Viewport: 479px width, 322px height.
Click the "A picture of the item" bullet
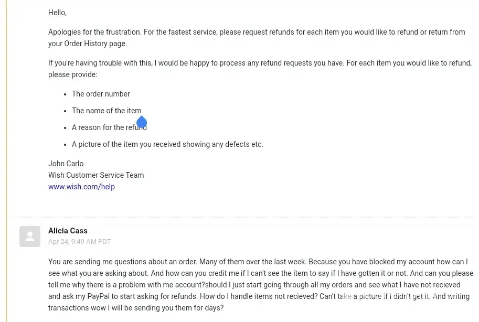(x=167, y=144)
